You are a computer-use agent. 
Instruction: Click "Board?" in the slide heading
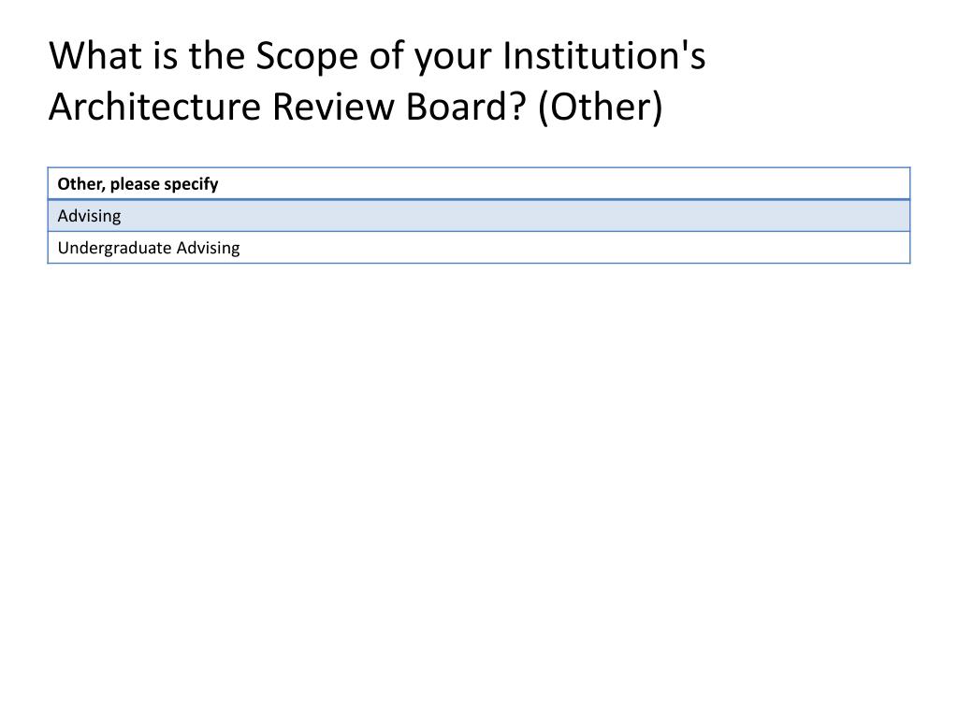[x=466, y=107]
